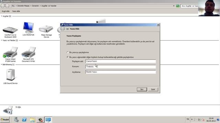
Task: Click the '9 öğe' status text
Action: 18,107
